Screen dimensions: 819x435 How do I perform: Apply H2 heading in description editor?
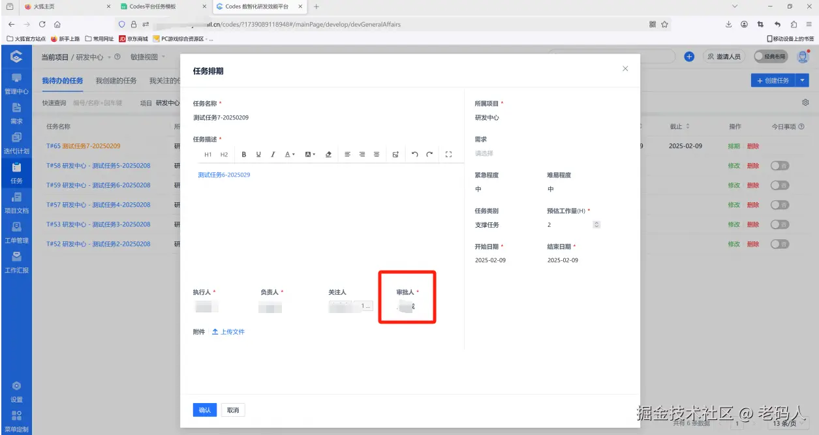(224, 155)
